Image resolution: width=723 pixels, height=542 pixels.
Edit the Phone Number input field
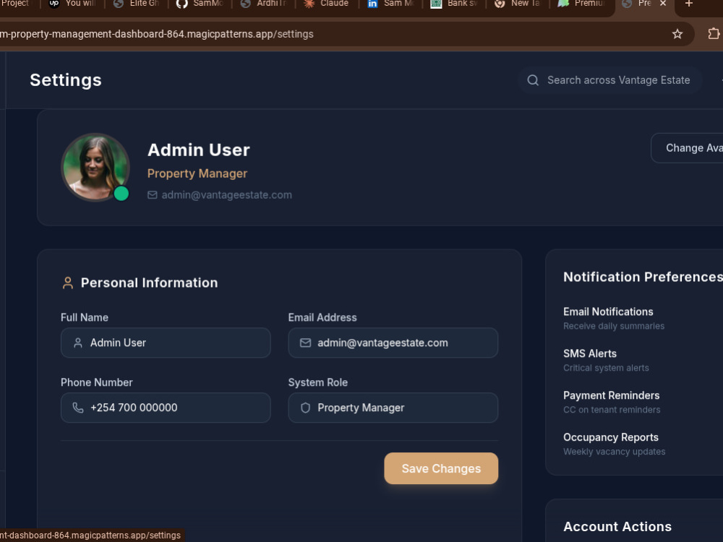tap(166, 408)
